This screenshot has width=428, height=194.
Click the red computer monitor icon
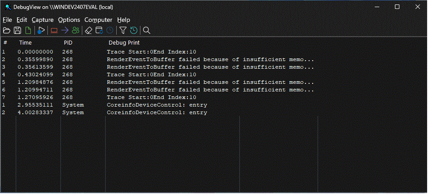pyautogui.click(x=54, y=30)
